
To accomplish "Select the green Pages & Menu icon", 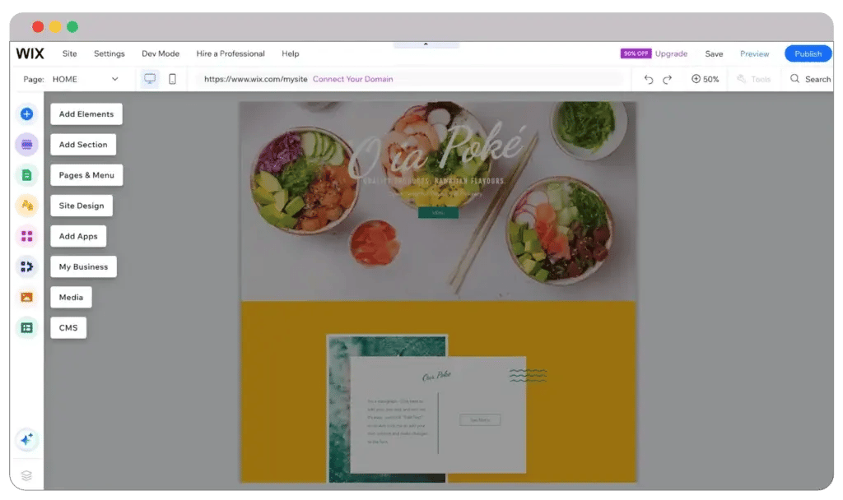I will [x=26, y=175].
